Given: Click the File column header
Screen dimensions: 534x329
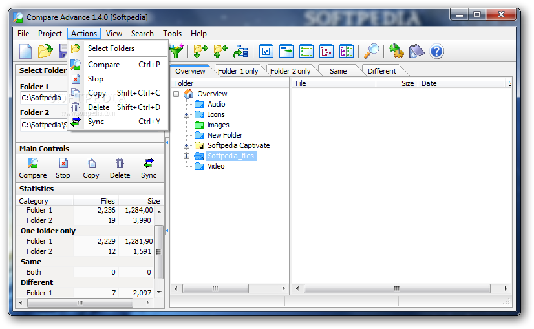Looking at the screenshot, I should tap(334, 83).
